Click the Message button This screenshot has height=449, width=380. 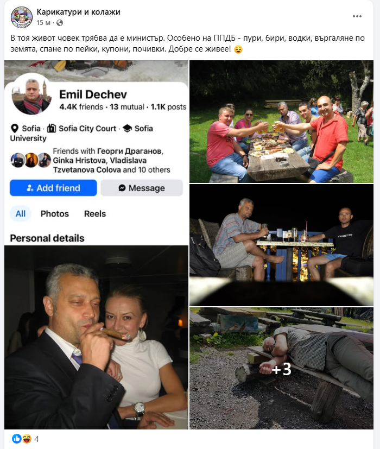click(x=142, y=188)
